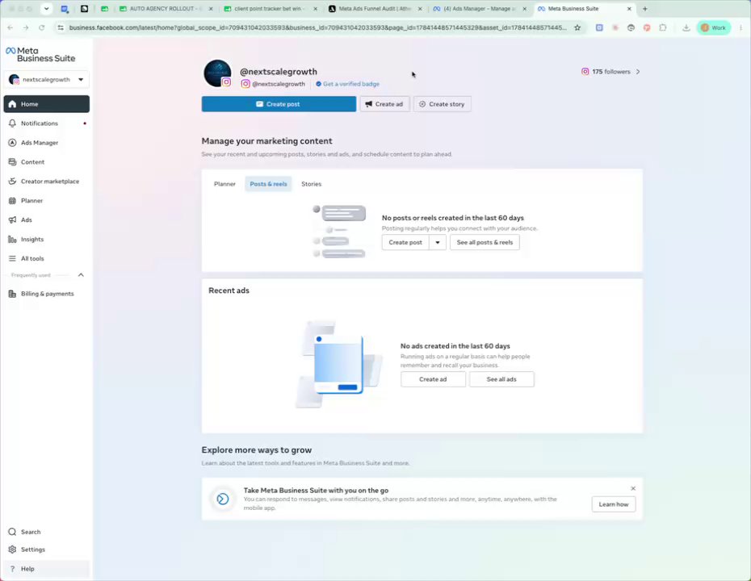The image size is (751, 581).
Task: Click the Instagram icon beside @nextscalegrowth handle
Action: [245, 84]
